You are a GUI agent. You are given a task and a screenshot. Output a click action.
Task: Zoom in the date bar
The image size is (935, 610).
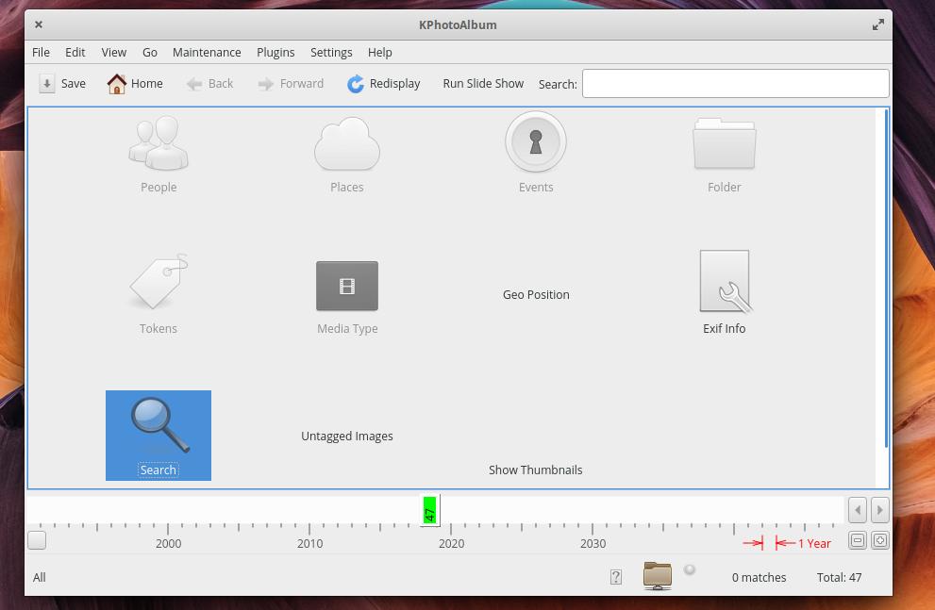tap(879, 540)
